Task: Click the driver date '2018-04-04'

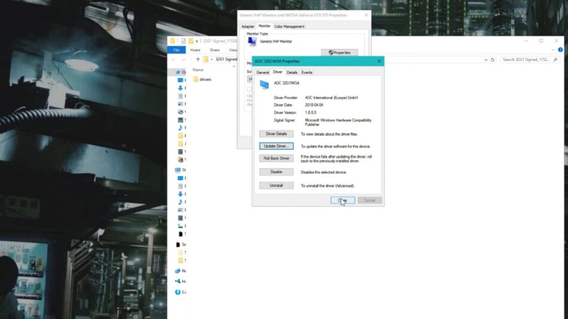Action: (x=314, y=105)
